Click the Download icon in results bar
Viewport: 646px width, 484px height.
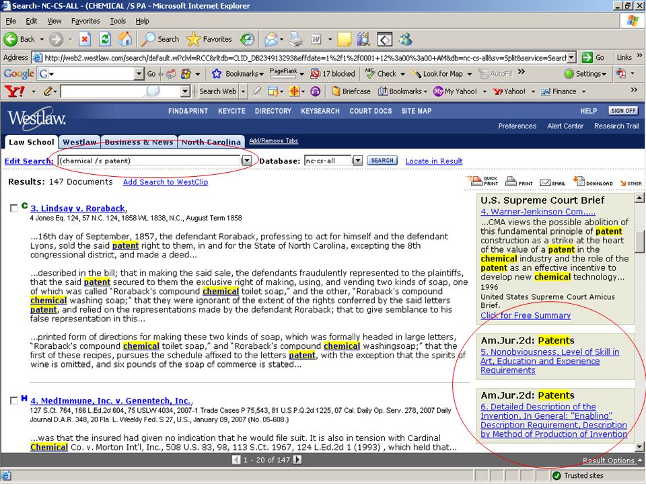(x=592, y=181)
